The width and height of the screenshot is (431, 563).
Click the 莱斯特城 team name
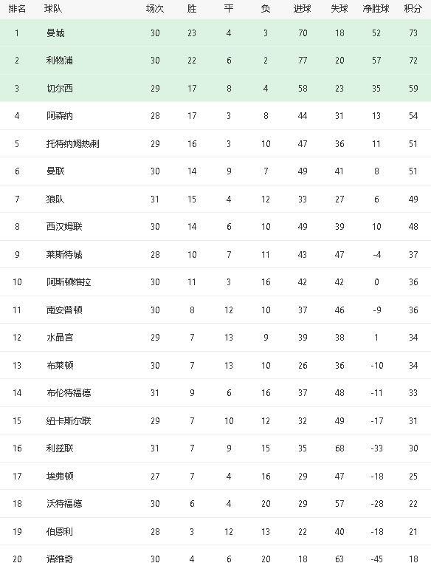point(64,255)
